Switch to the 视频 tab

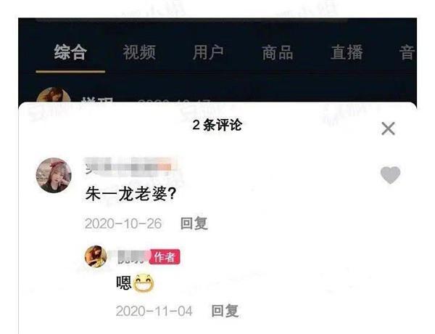(x=139, y=52)
